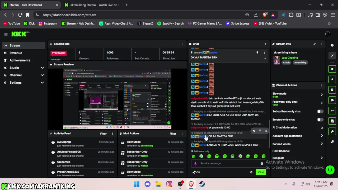Click the Just Chatting category link
The image size is (338, 190).
pyautogui.click(x=289, y=58)
